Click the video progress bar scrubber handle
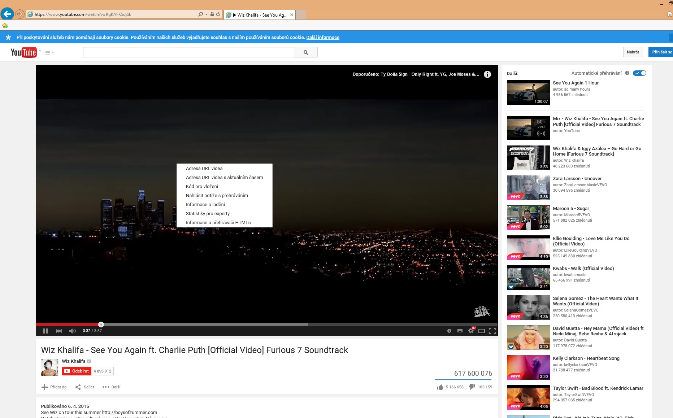The height and width of the screenshot is (418, 673). point(101,325)
